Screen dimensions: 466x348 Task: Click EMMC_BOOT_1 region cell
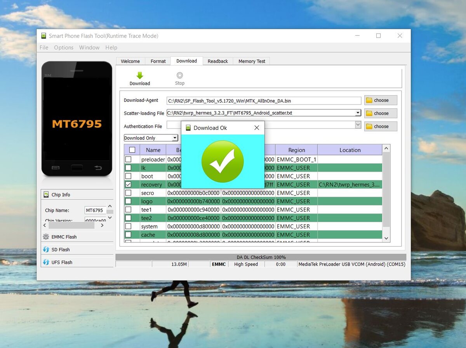pos(296,159)
